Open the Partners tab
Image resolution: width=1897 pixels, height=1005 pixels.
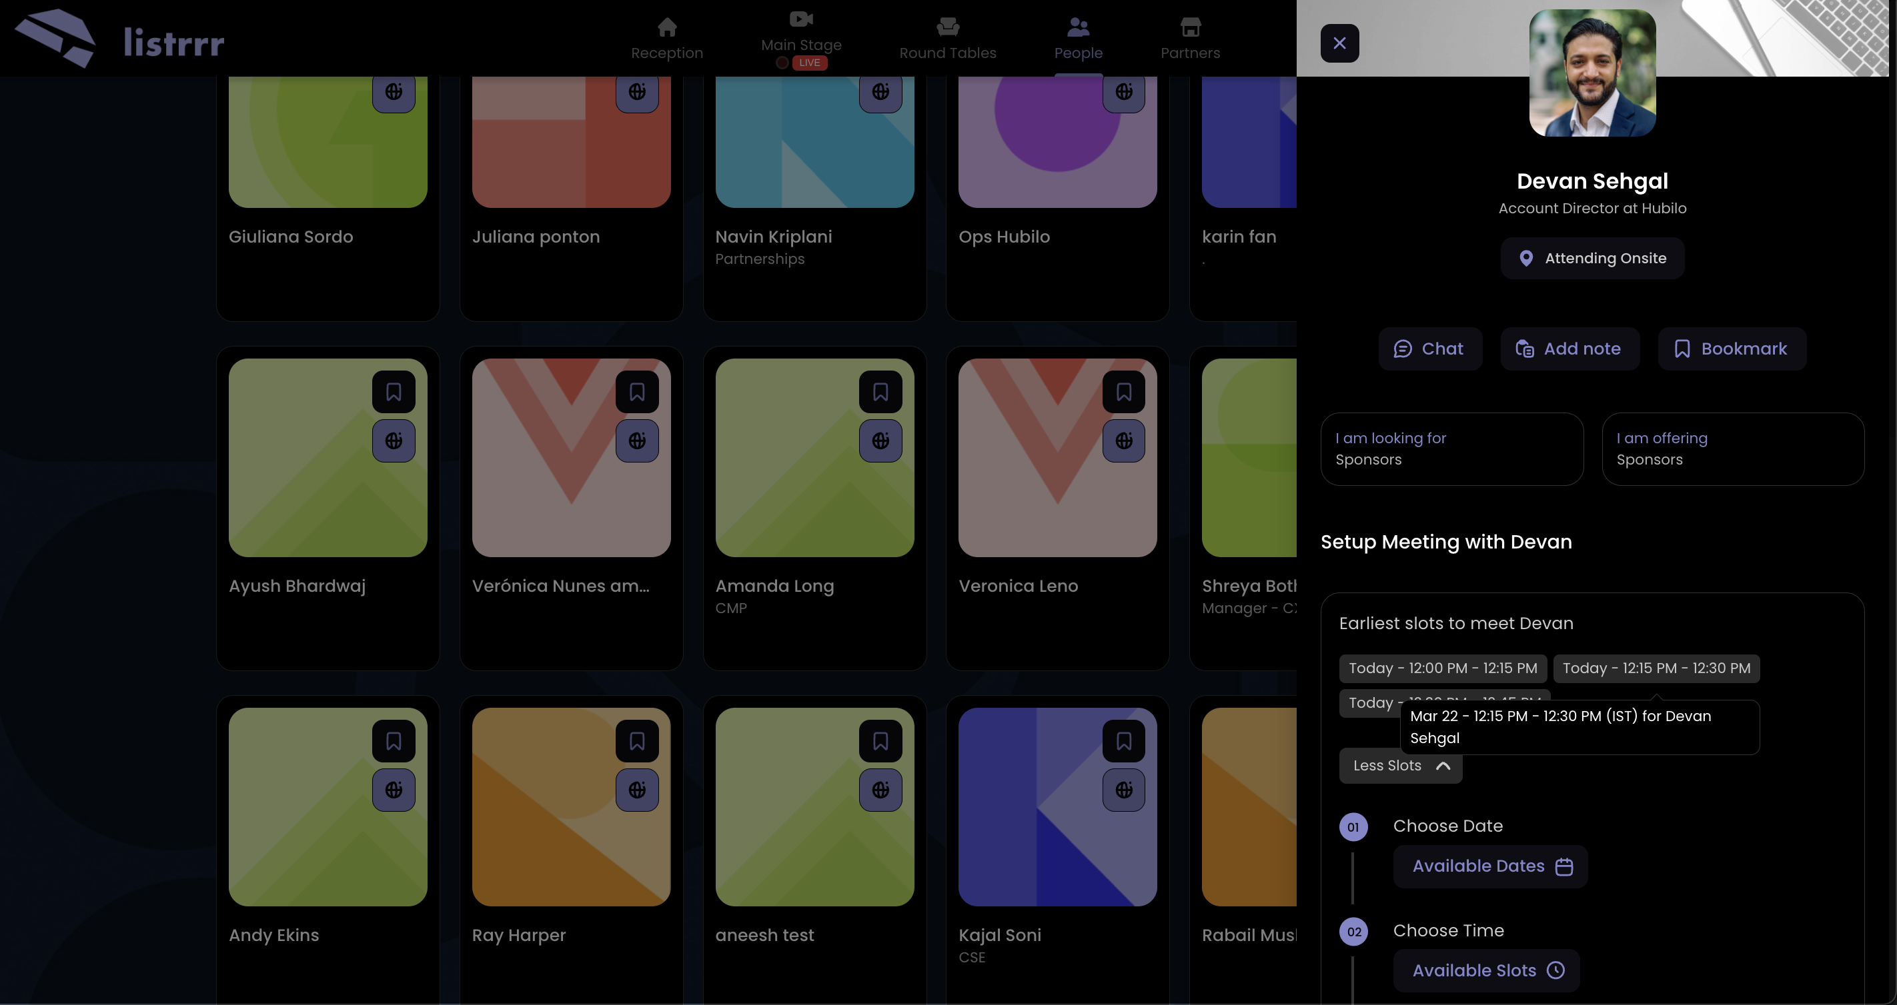(x=1190, y=39)
